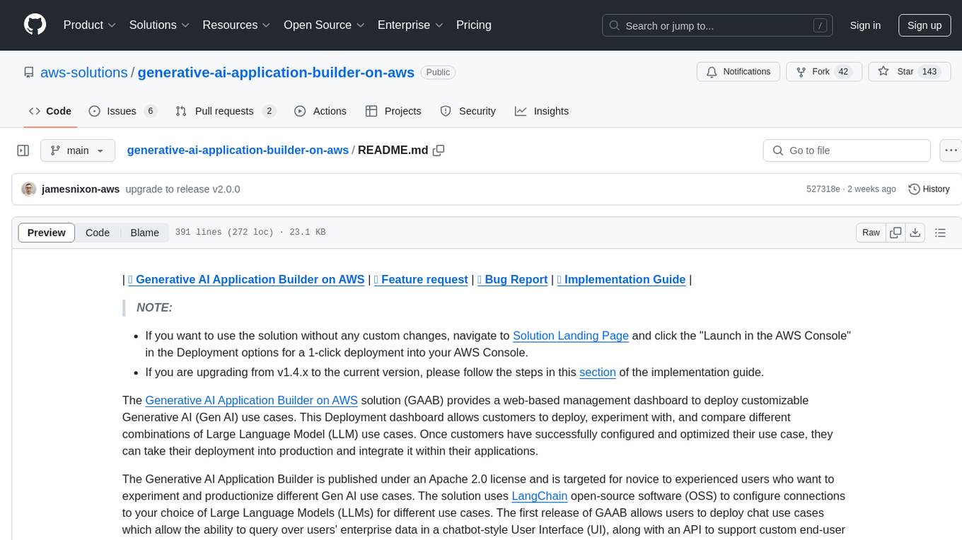
Task: Open the Projects tab
Action: 393,111
